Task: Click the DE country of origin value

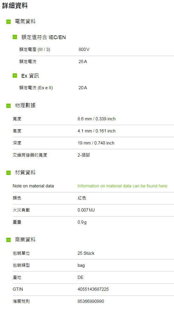Action: (81, 277)
